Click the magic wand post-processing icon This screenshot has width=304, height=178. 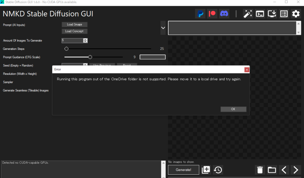point(248,14)
